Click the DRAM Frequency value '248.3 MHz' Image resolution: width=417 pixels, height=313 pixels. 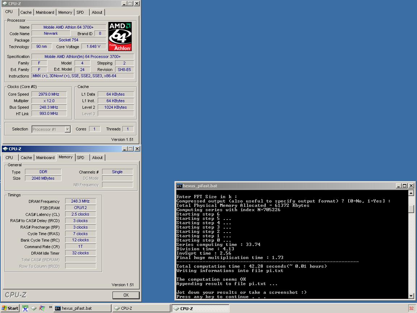coord(80,201)
